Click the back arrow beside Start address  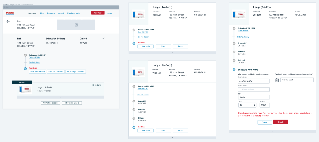[x=8, y=21]
